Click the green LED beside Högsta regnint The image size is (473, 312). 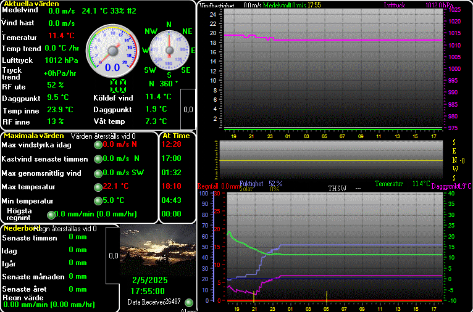point(51,215)
